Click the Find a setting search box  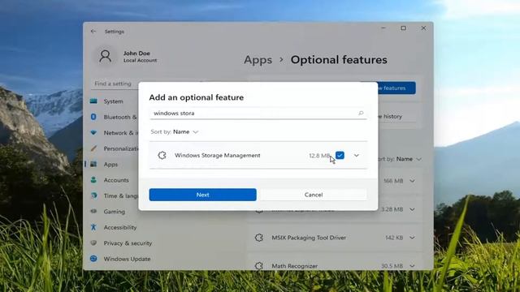click(115, 84)
